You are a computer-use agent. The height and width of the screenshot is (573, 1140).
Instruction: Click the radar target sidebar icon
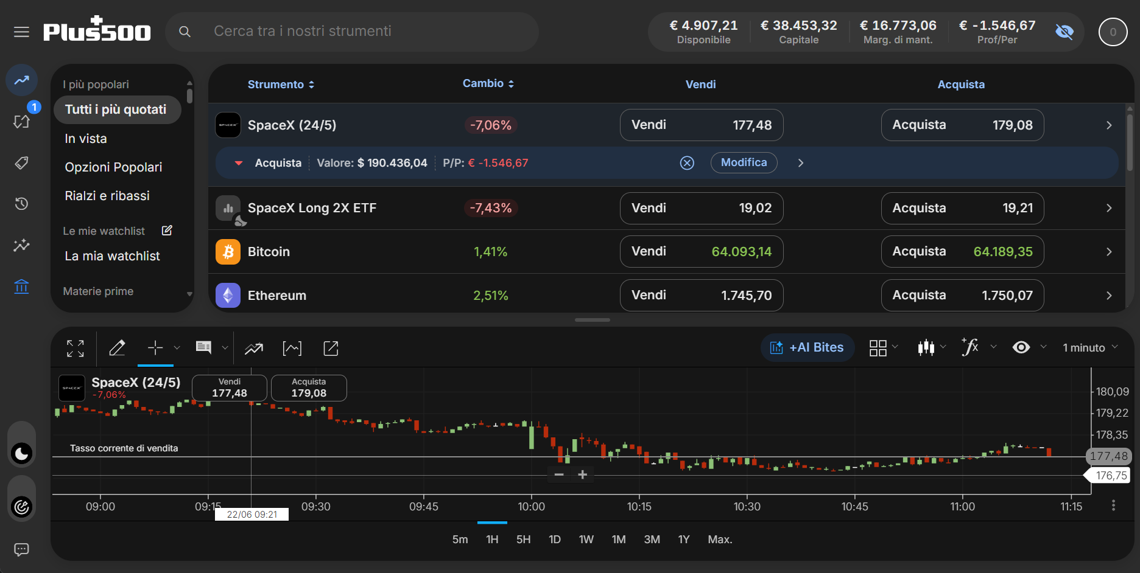[22, 507]
